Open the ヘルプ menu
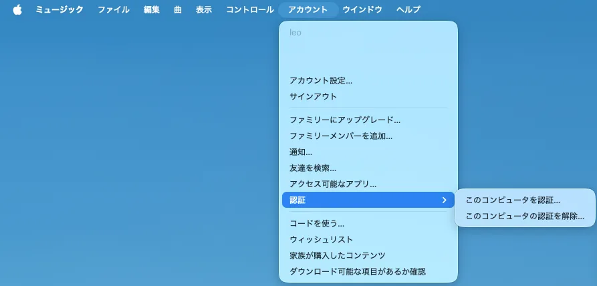The height and width of the screenshot is (286, 597). point(408,10)
